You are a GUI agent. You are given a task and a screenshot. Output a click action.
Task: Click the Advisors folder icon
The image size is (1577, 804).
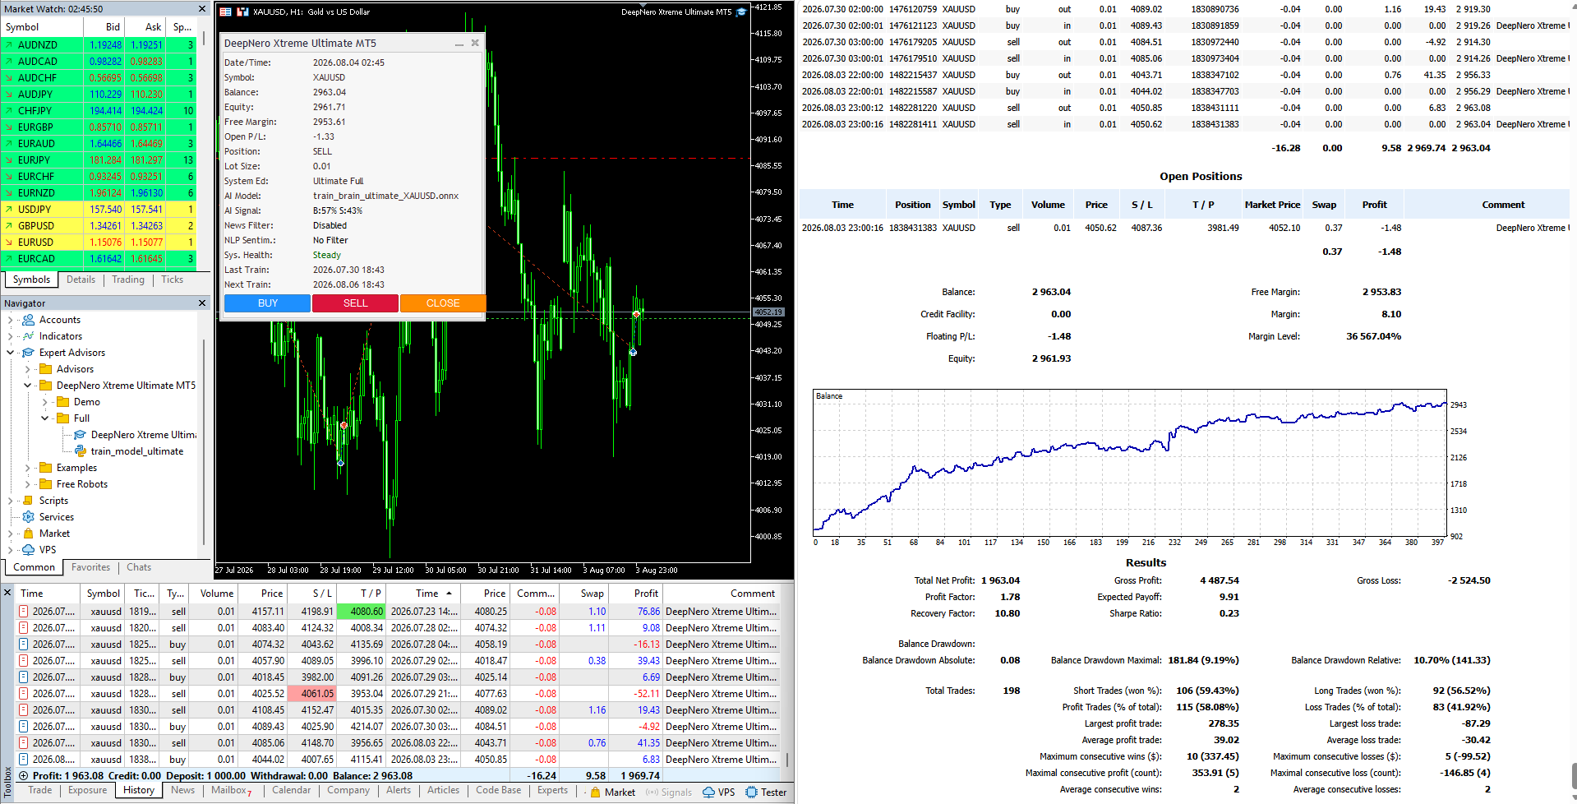[x=46, y=369]
